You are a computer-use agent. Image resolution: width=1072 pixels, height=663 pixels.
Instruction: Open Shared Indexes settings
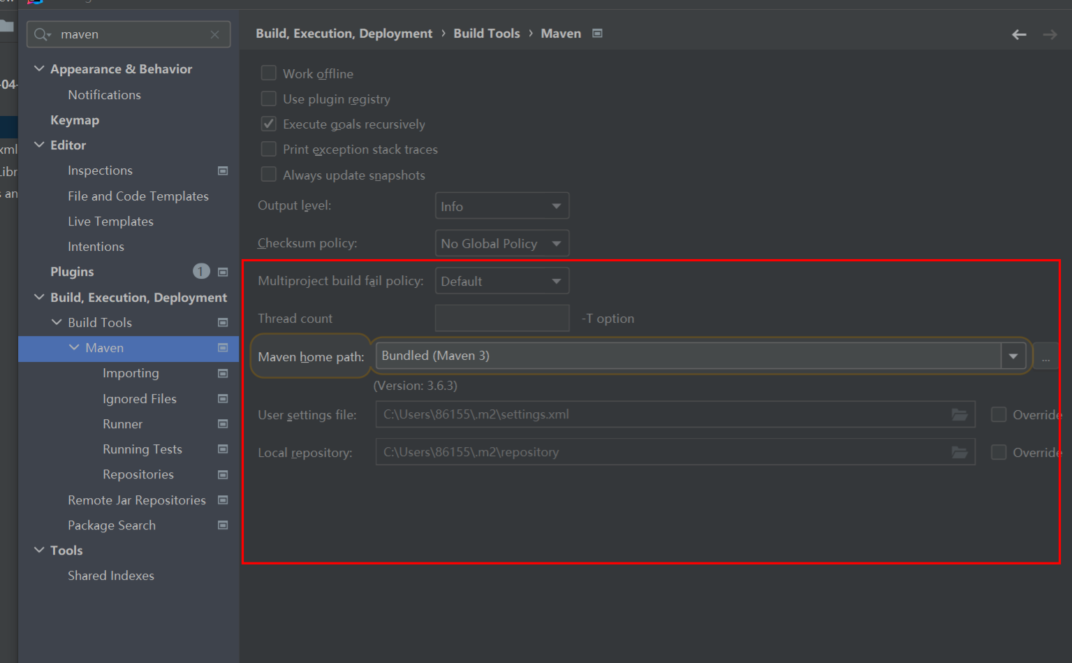pos(111,576)
